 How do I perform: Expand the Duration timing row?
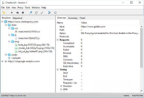point(61,86)
